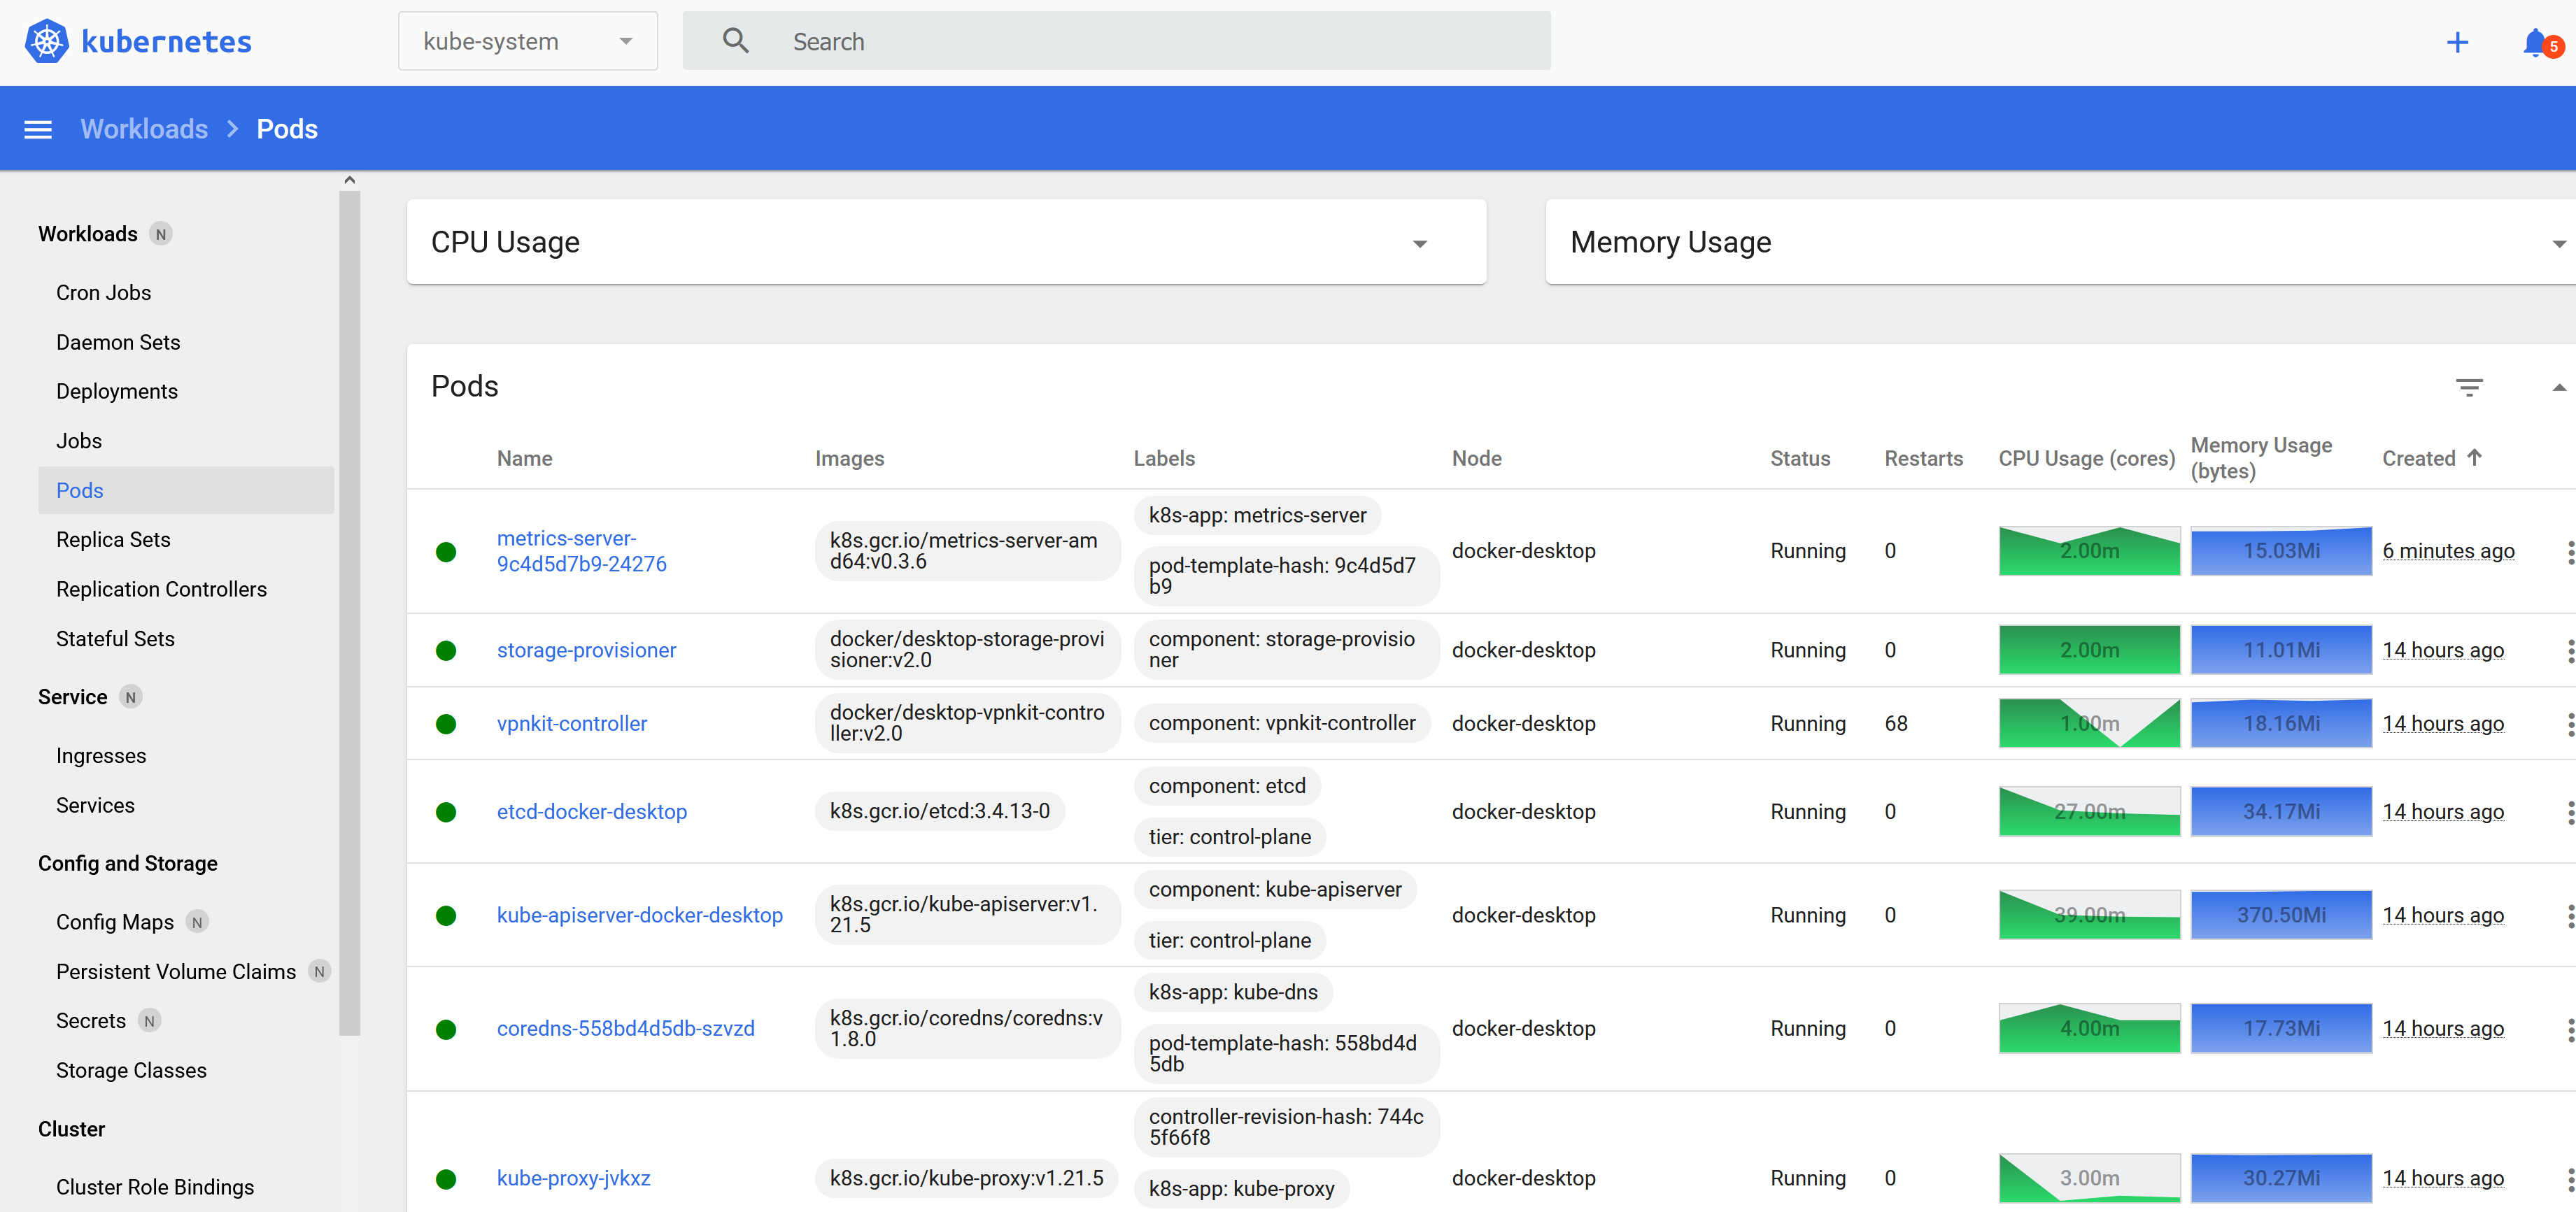Open the Memory Usage dropdown
Screen dimensions: 2576x1212
click(x=2560, y=242)
